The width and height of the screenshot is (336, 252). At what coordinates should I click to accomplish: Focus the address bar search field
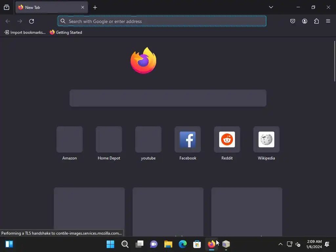tap(162, 21)
